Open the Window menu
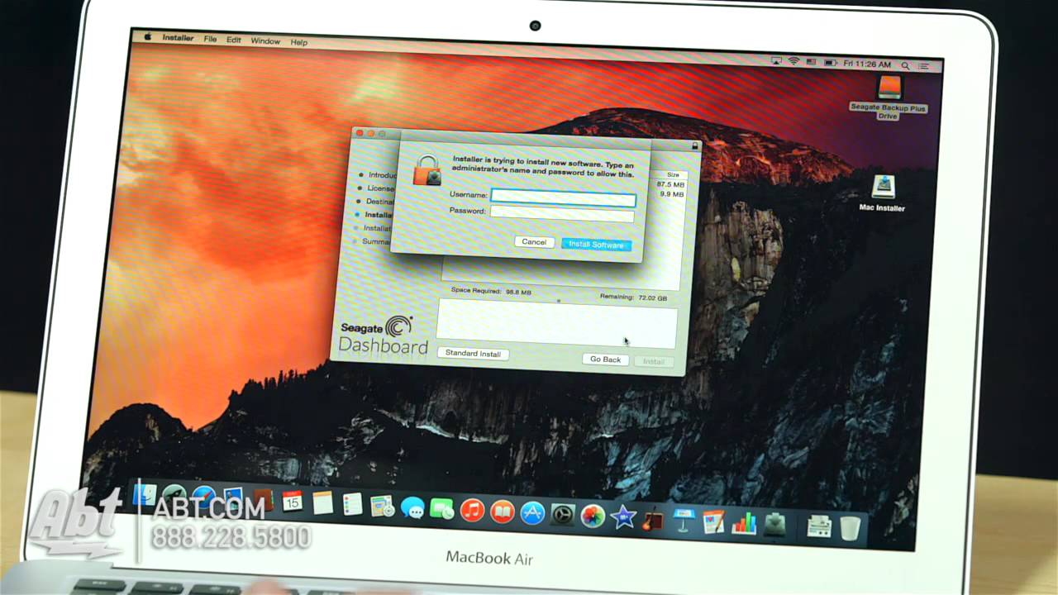The height and width of the screenshot is (595, 1058). click(265, 40)
